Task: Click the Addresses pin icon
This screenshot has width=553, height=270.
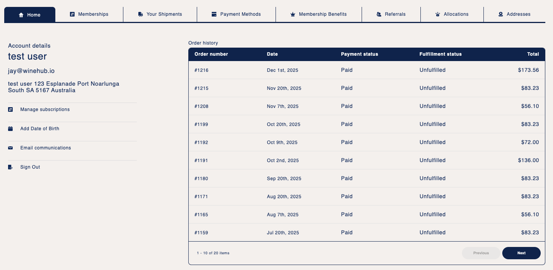Action: (501, 14)
